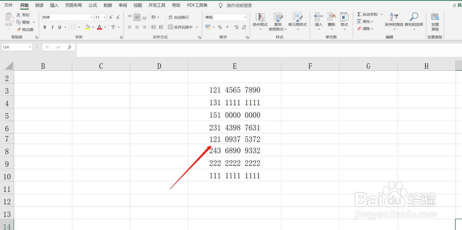
Task: Select the Format Painter brush
Action: click(25, 29)
